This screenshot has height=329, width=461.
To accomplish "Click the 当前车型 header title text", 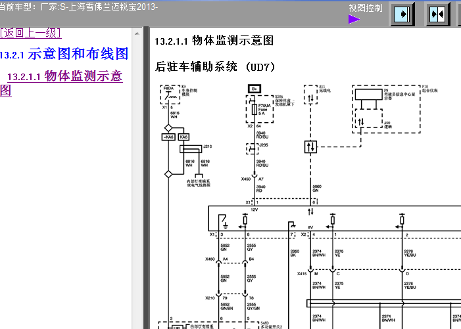I will [x=79, y=7].
